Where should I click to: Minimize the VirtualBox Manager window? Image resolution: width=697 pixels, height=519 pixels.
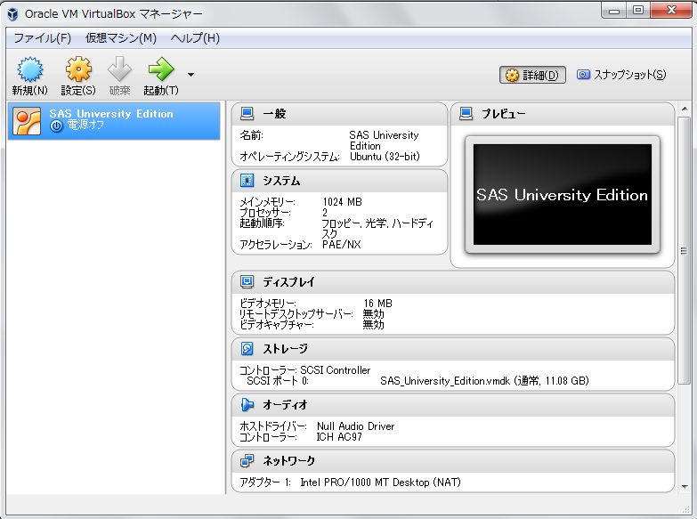[614, 11]
